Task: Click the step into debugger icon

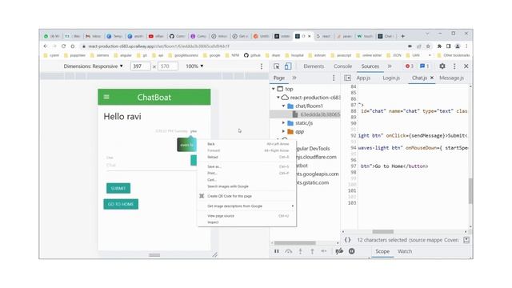Action: 301,251
